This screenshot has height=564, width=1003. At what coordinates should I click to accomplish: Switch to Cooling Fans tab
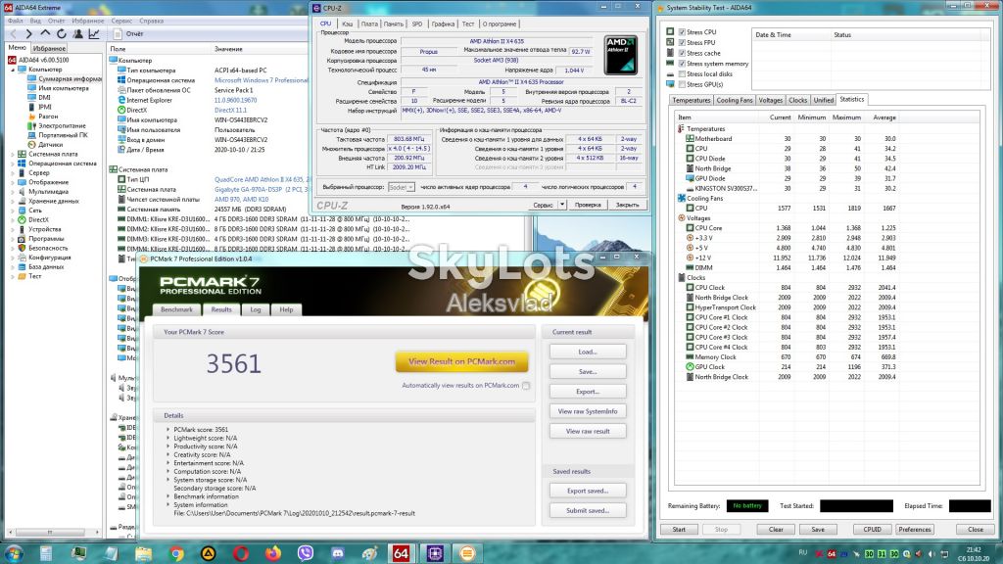[735, 101]
